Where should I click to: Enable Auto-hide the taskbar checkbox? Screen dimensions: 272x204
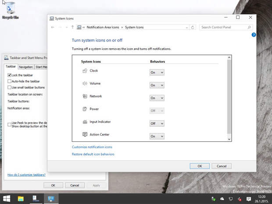(x=9, y=81)
